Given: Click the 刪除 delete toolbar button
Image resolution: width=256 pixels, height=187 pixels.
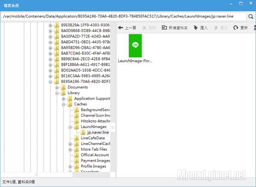Looking at the screenshot, I should click(x=149, y=28).
